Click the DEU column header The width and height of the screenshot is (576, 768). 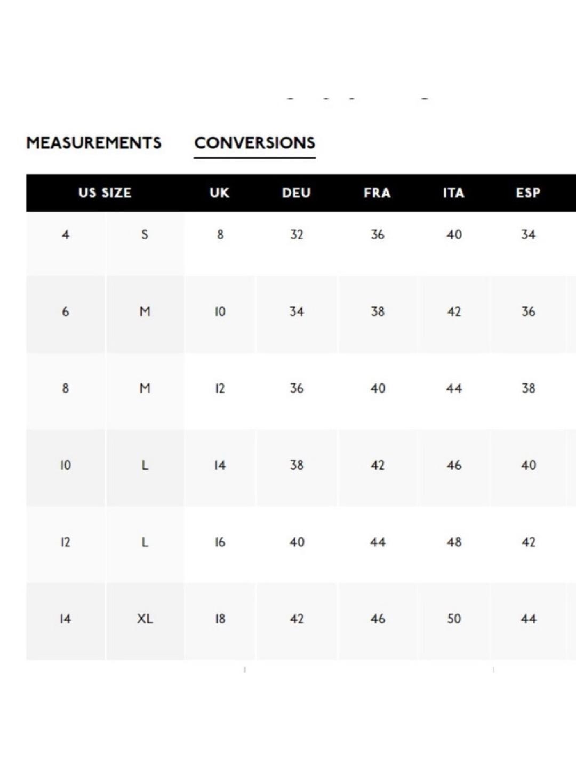point(297,193)
